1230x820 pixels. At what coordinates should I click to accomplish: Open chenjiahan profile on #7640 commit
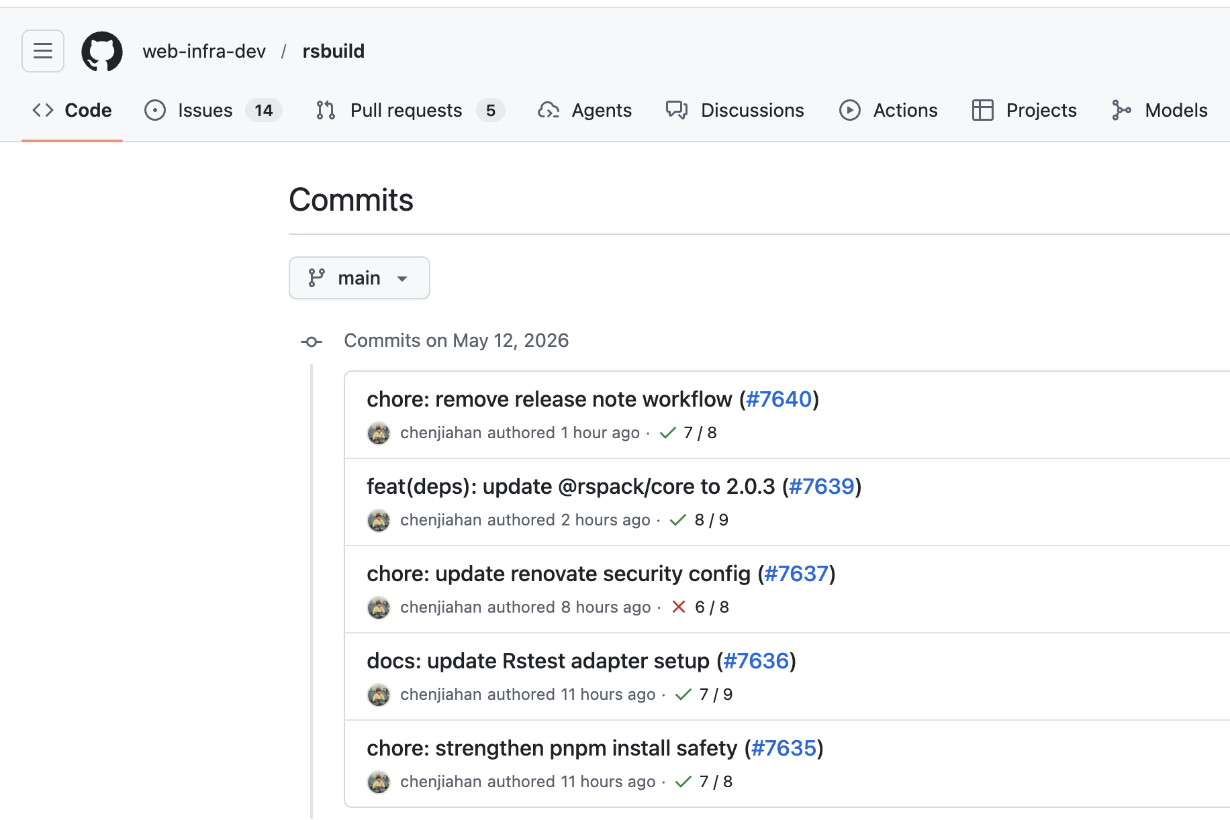tap(441, 433)
